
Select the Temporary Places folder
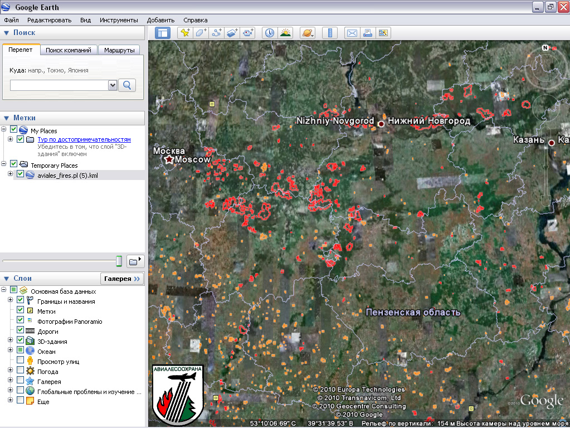(x=54, y=166)
